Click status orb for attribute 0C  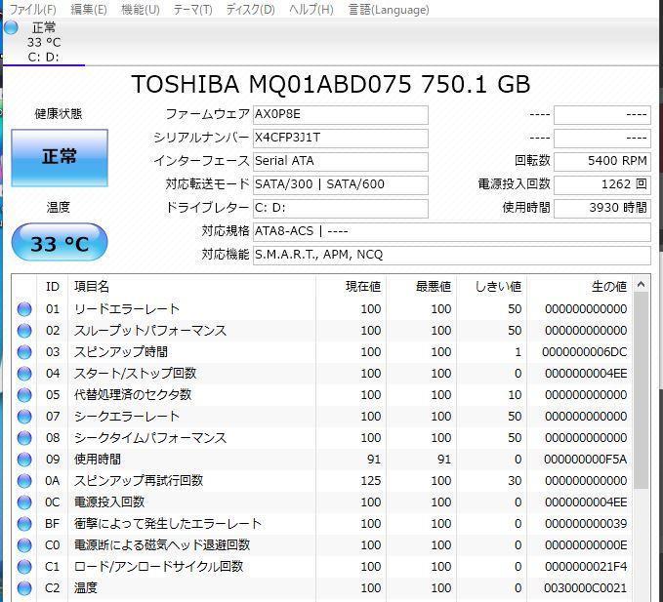tap(24, 502)
